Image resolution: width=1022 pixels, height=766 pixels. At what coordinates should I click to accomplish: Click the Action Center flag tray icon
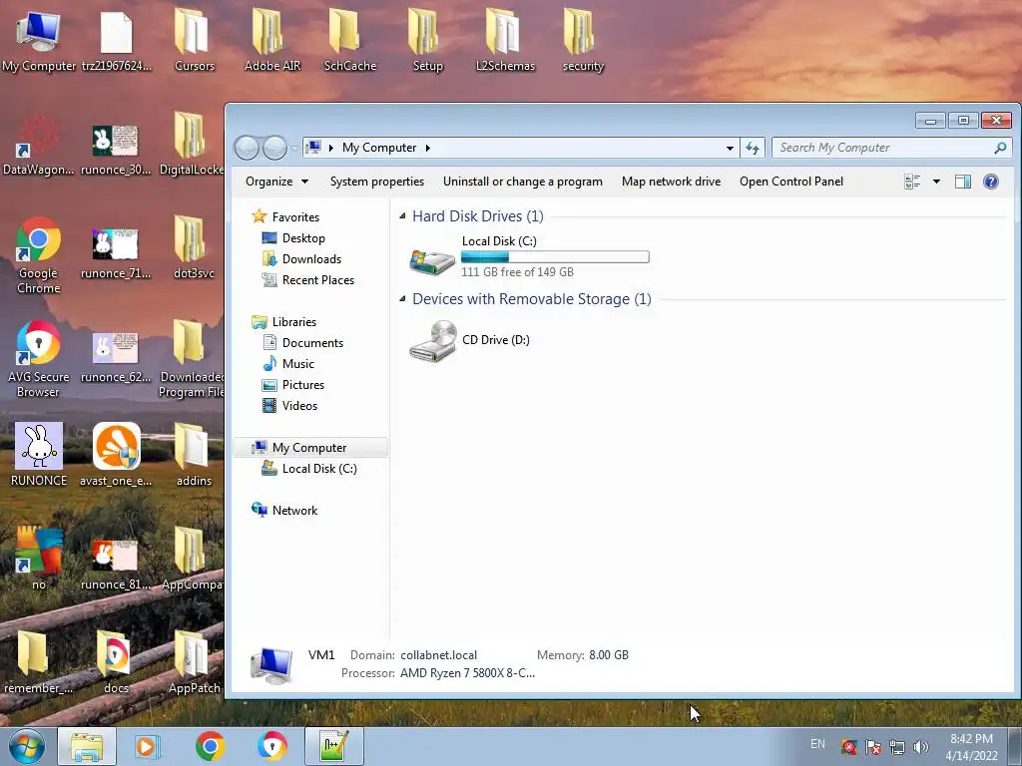872,747
